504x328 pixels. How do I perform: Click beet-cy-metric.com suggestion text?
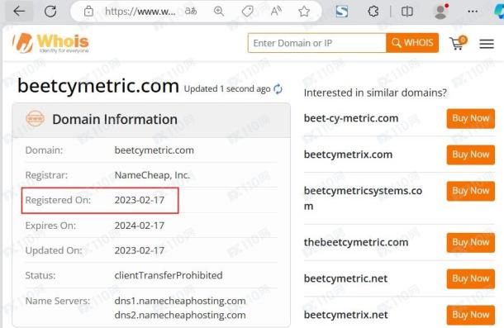(351, 118)
